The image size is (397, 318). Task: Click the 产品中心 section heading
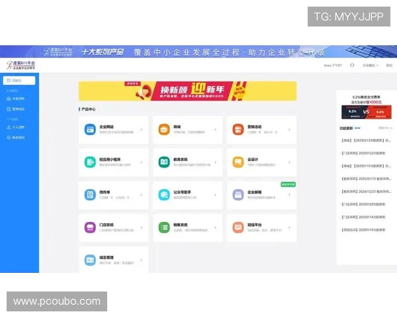coord(88,109)
